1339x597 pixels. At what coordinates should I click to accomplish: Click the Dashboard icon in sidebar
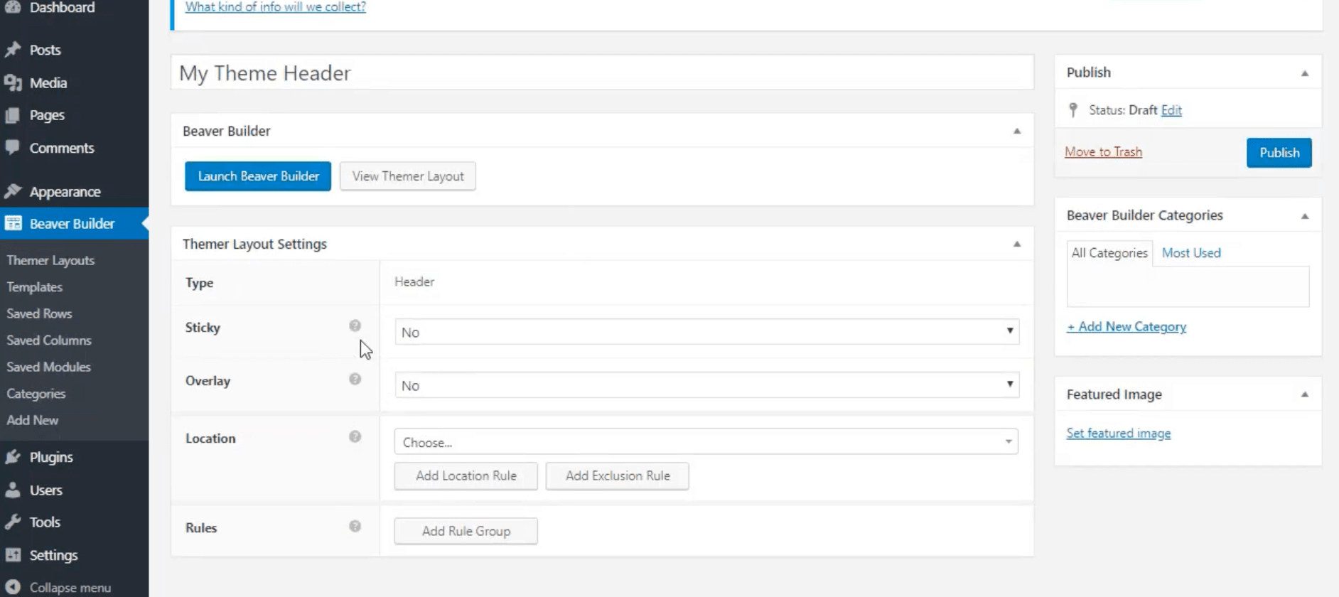[x=13, y=7]
